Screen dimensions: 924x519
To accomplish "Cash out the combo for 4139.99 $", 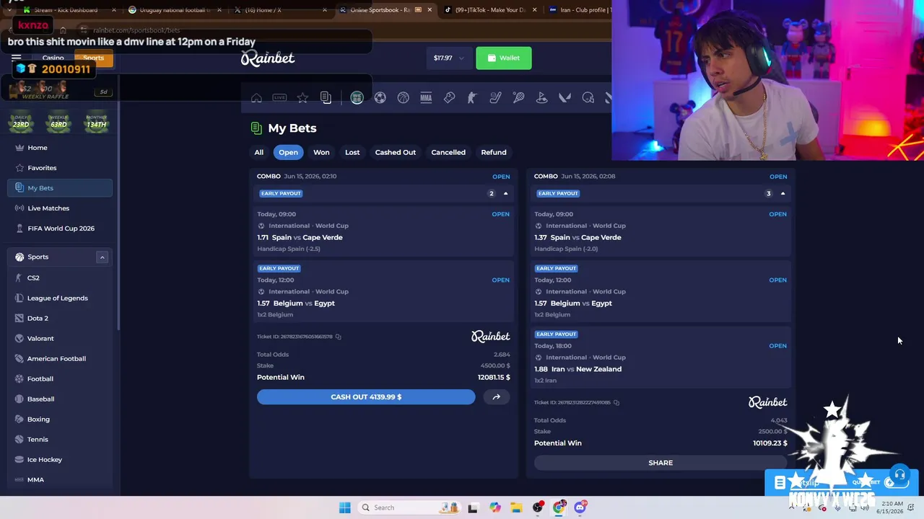I will 366,397.
